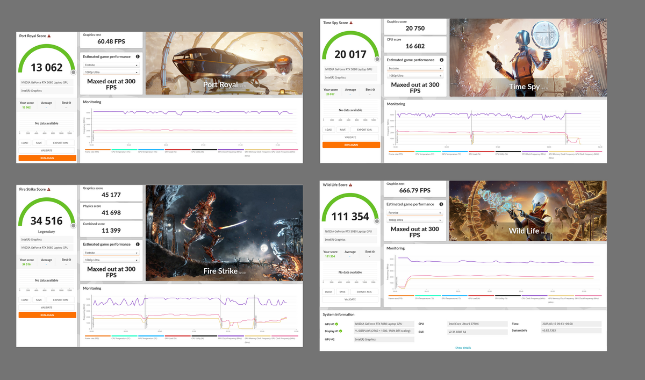Open Fortnite game dropdown in Time Spy panel

click(x=415, y=69)
